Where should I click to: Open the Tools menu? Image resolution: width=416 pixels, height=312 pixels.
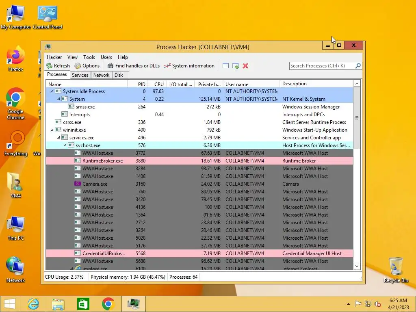(89, 57)
